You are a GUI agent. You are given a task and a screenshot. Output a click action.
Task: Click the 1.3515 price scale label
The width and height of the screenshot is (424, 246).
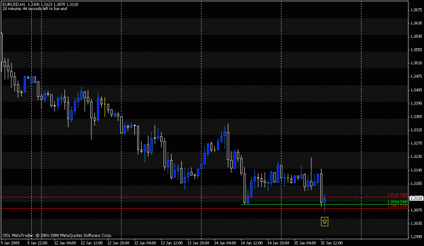pos(416,63)
